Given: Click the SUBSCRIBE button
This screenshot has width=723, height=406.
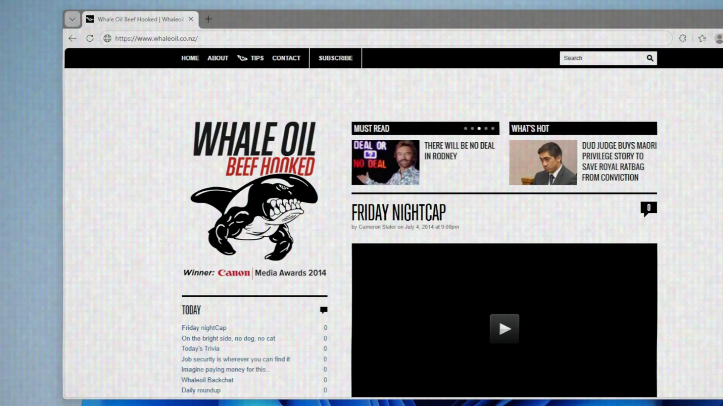Looking at the screenshot, I should click(x=336, y=58).
